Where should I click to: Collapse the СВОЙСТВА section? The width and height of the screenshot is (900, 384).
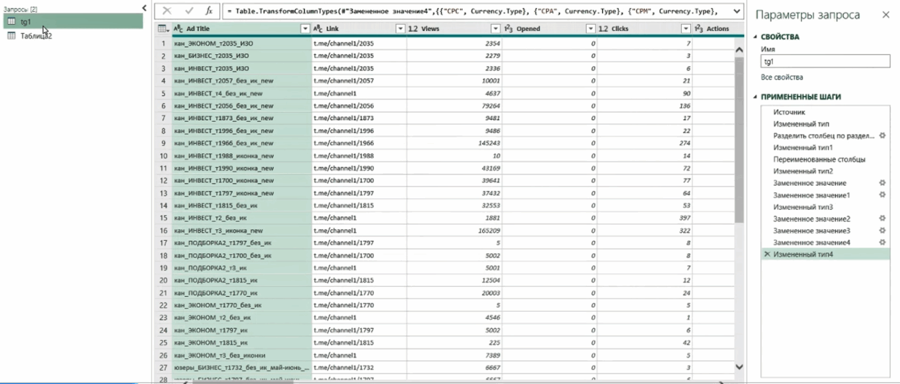click(x=757, y=37)
